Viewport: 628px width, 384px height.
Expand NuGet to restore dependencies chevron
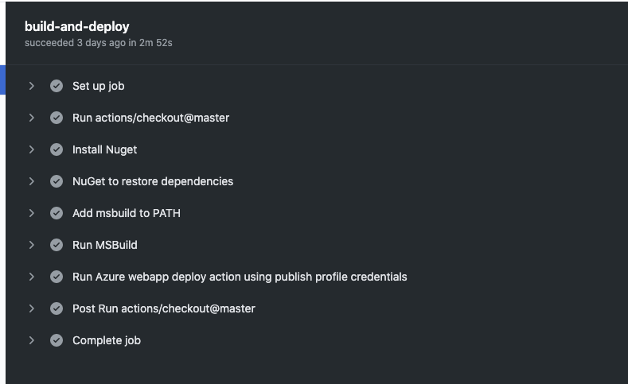coord(32,181)
